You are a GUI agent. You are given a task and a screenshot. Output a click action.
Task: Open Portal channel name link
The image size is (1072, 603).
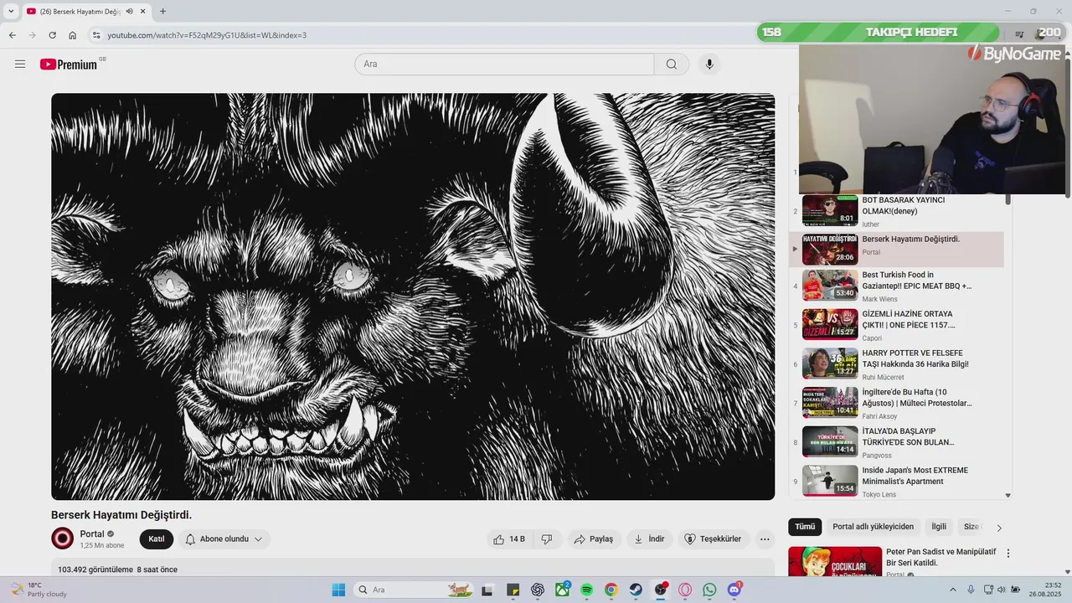(x=92, y=534)
